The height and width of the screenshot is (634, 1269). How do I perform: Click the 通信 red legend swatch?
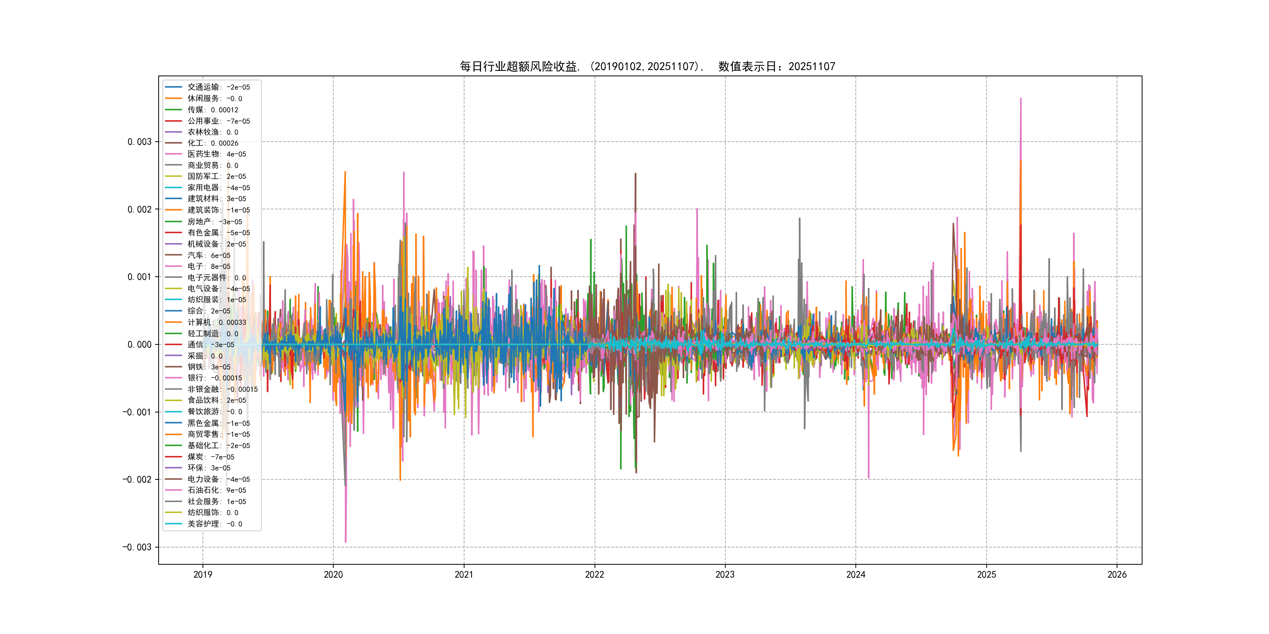174,344
